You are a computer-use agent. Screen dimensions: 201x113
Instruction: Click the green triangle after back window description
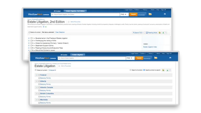[46, 27]
